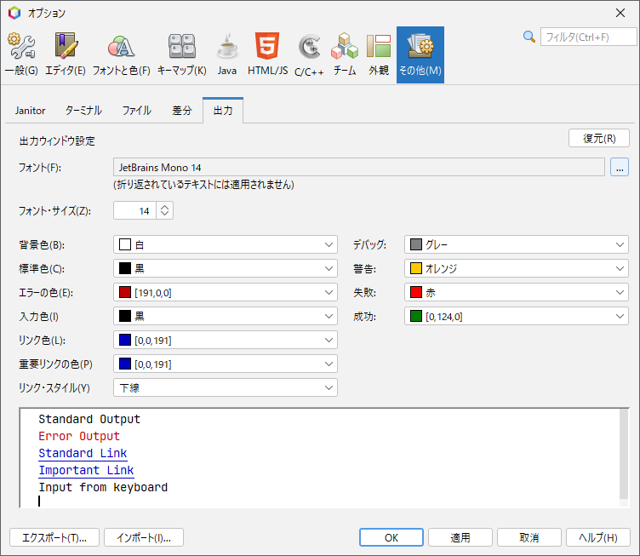Switch to the ターミナル tab
Viewport: 640px width, 556px height.
tap(83, 111)
